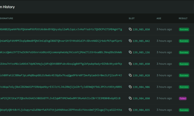Open transaction signature ending in 4gkFTg

[61, 29]
